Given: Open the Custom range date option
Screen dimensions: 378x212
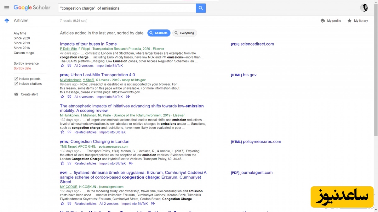Looking at the screenshot, I should coord(25,53).
